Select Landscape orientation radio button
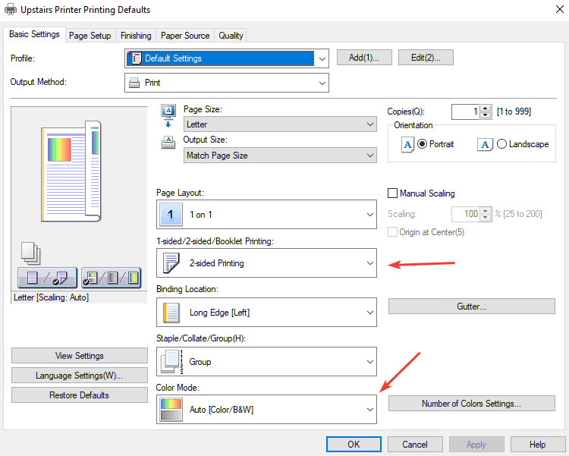This screenshot has height=456, width=569. (501, 144)
